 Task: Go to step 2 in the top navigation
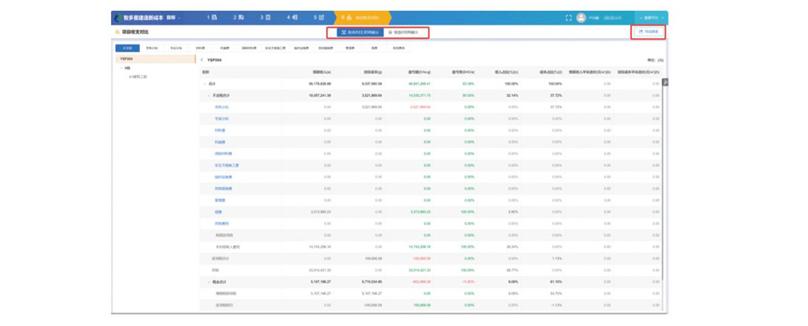(x=238, y=18)
